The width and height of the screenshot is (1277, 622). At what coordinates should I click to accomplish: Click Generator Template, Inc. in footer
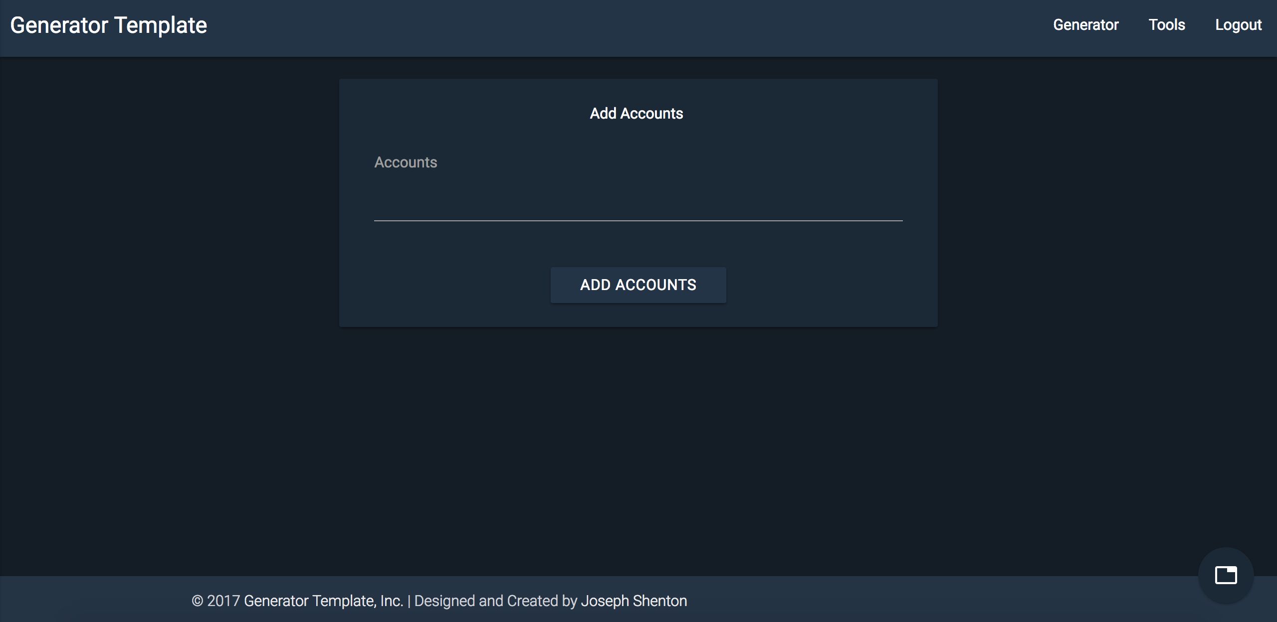pos(323,601)
